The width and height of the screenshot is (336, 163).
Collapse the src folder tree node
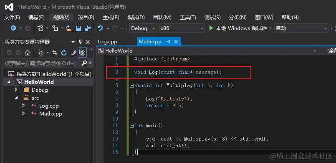click(x=17, y=98)
